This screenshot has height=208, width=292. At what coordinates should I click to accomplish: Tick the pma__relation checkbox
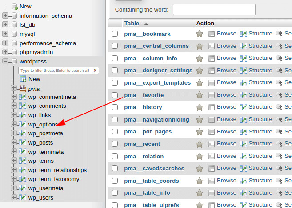click(x=115, y=156)
